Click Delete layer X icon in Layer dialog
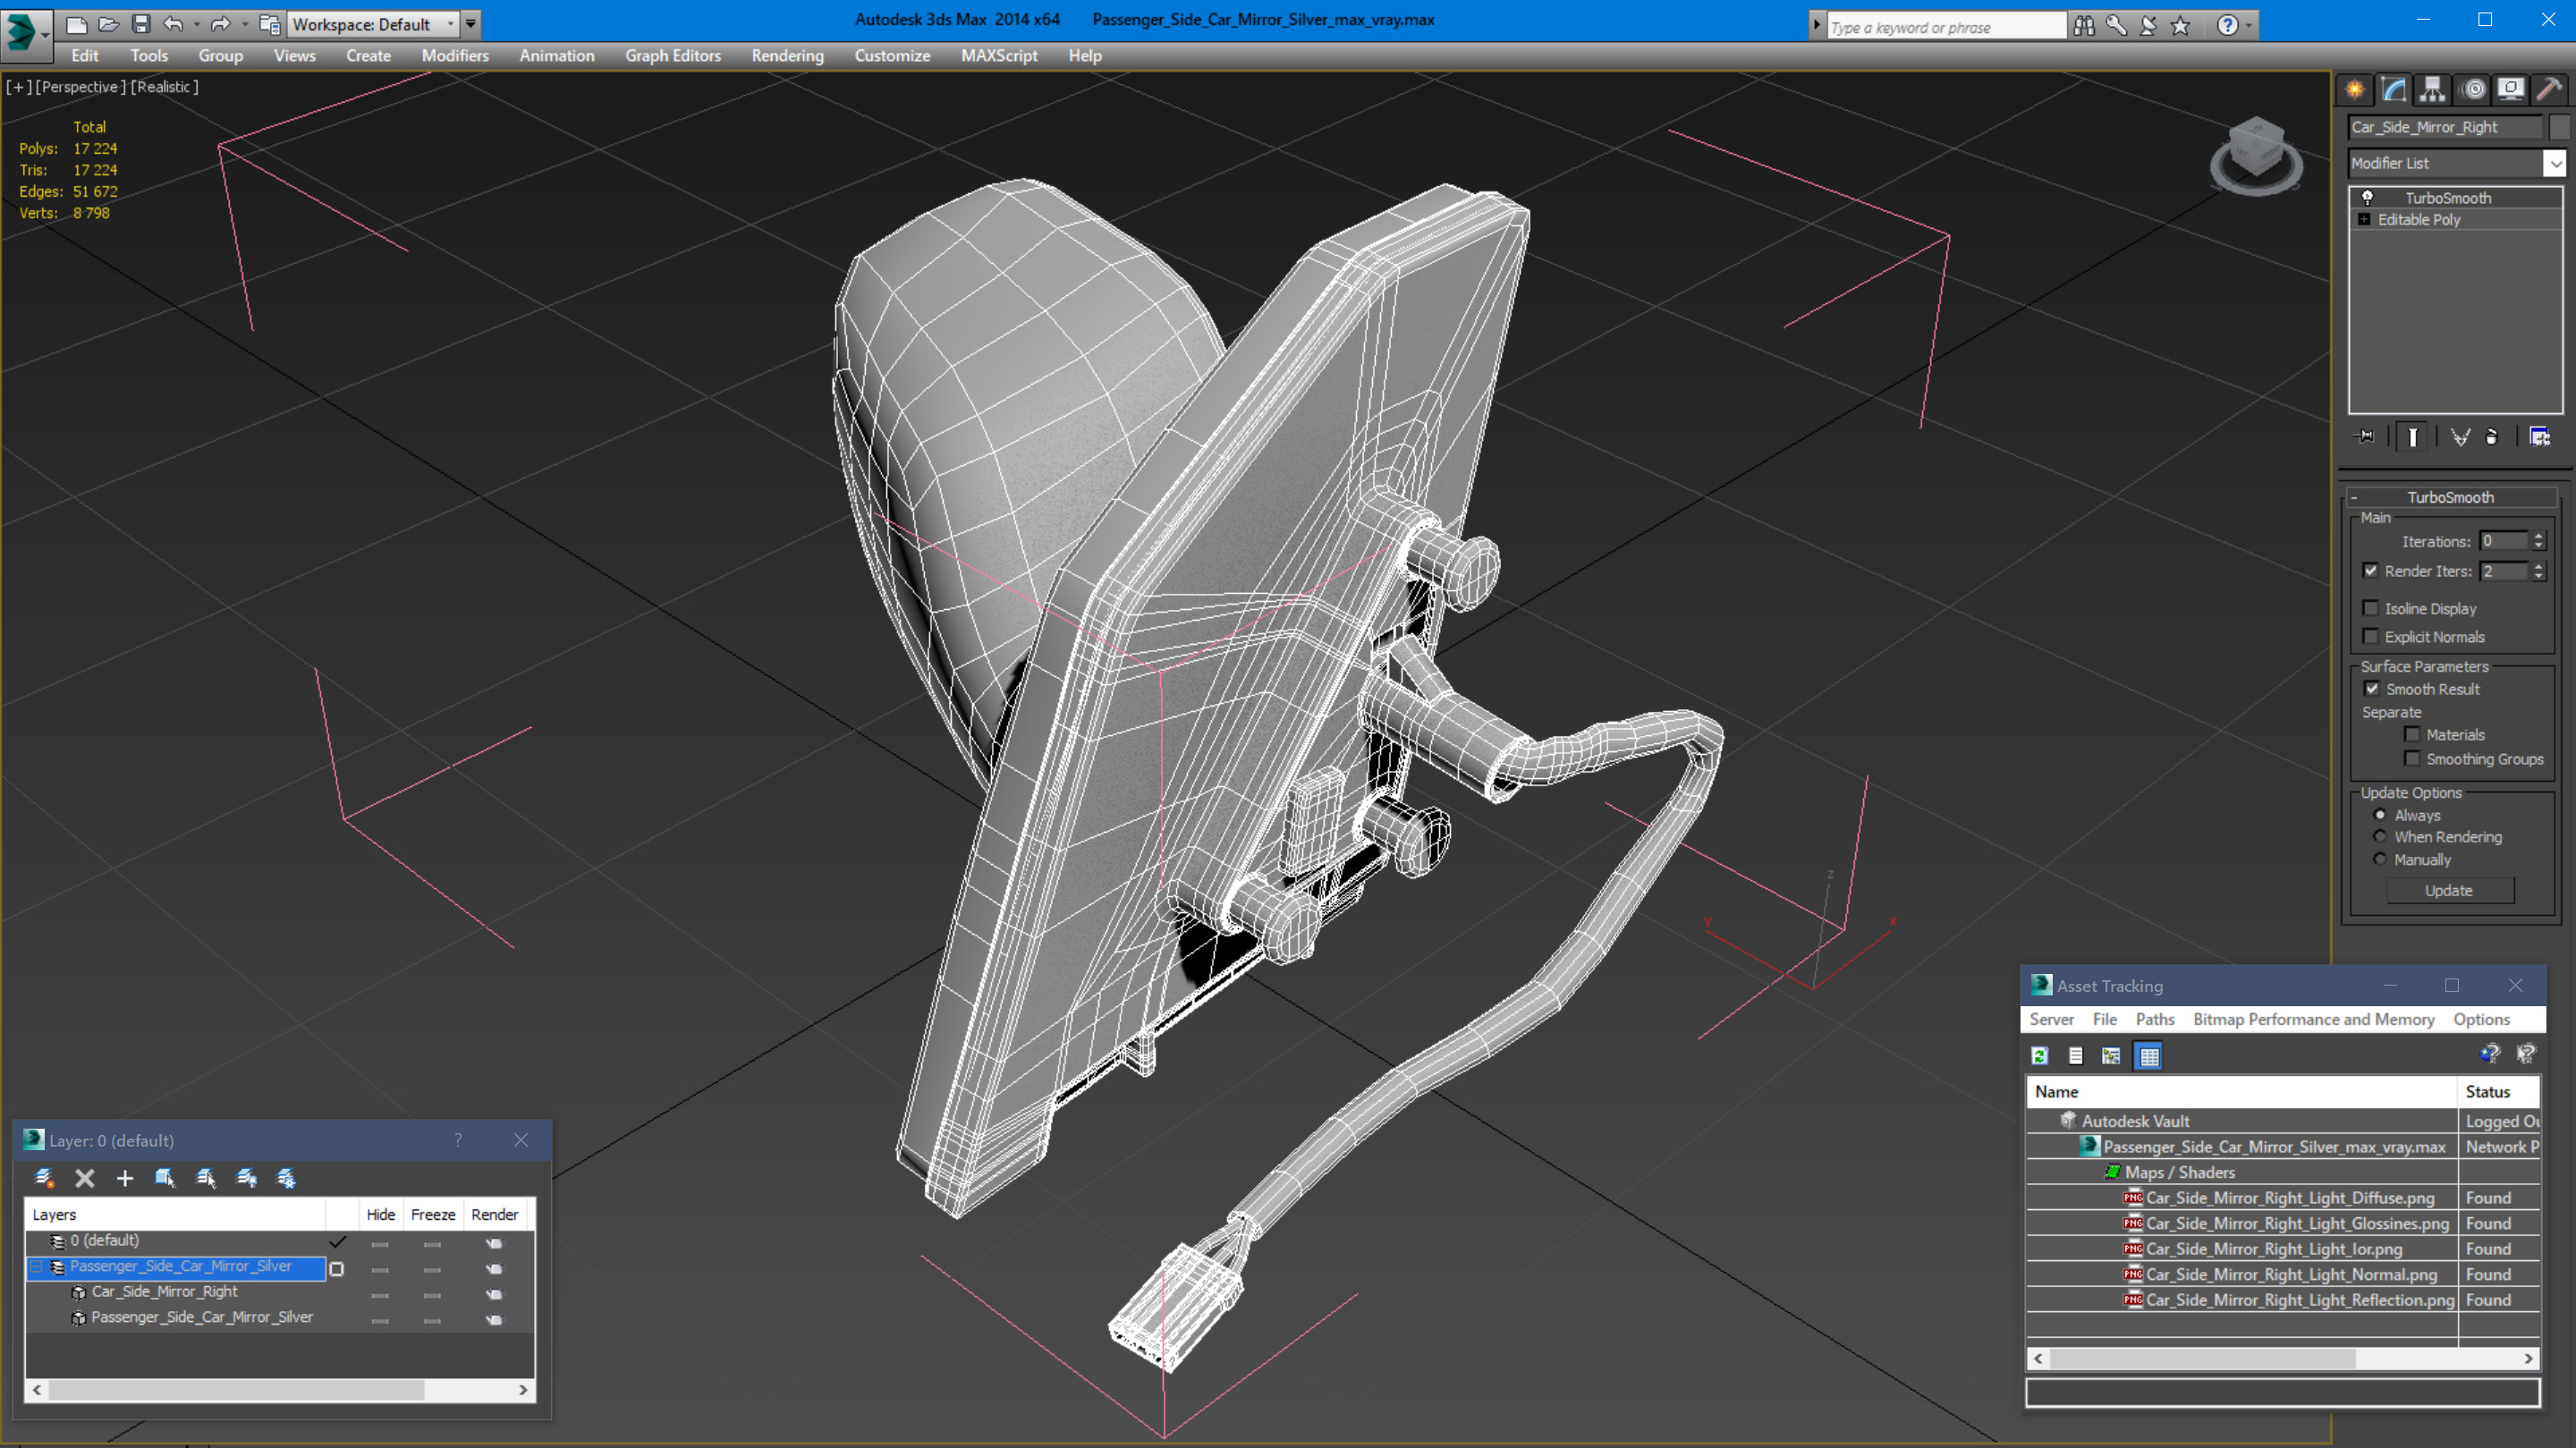This screenshot has height=1448, width=2576. [85, 1178]
